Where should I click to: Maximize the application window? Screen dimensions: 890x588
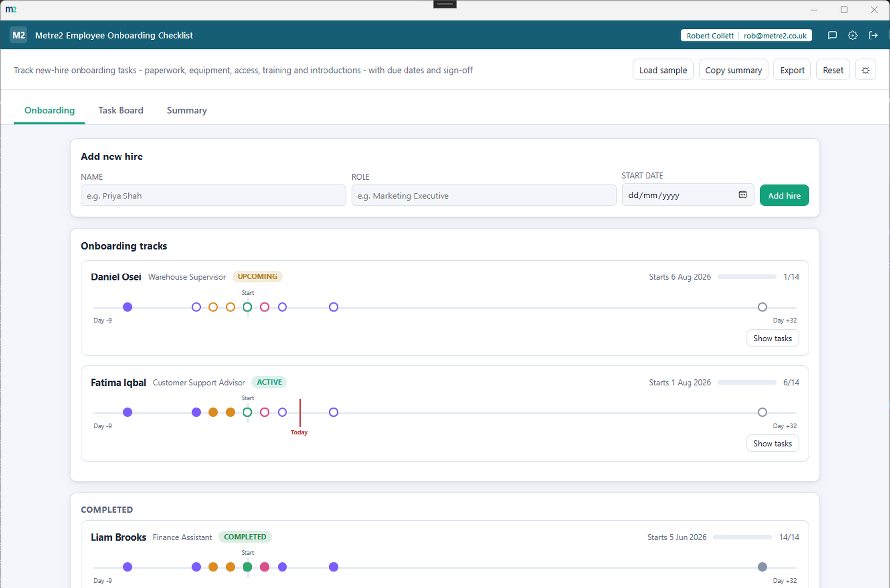tap(844, 10)
